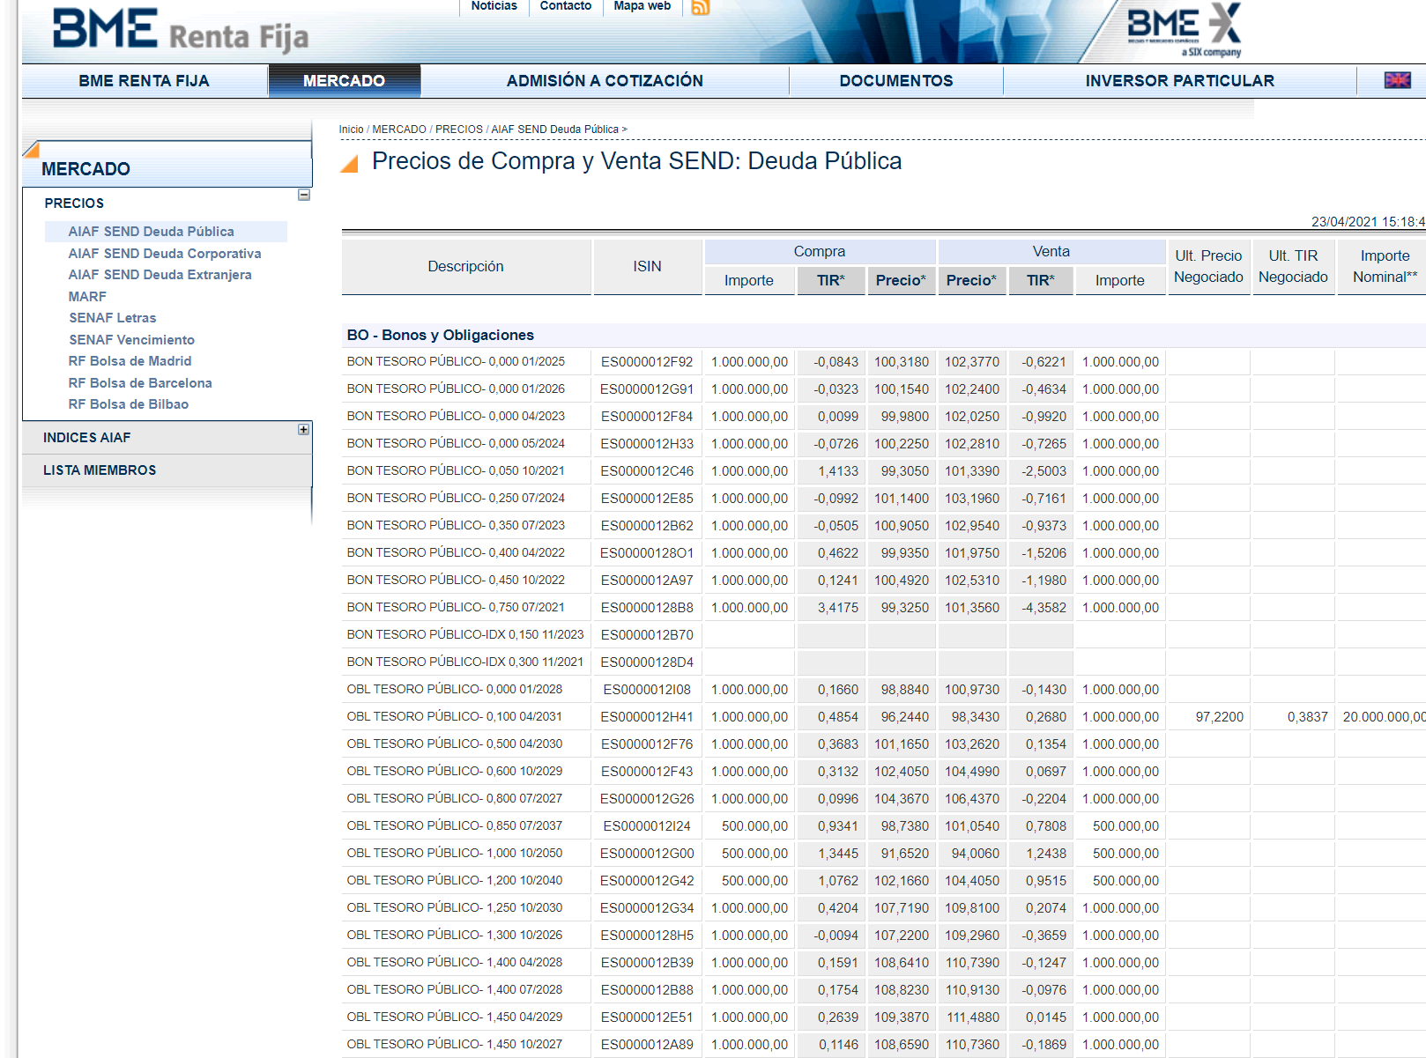Open the Mapa web link
This screenshot has width=1426, height=1058.
point(642,6)
